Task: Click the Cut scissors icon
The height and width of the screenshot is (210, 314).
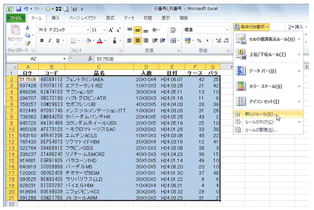Action: (28, 28)
